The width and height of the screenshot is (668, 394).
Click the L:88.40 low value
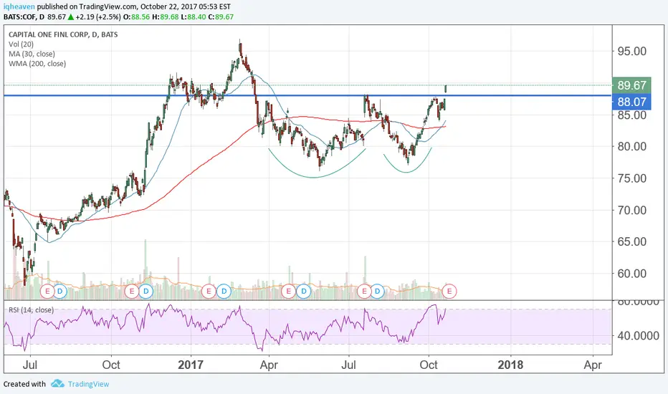(193, 17)
